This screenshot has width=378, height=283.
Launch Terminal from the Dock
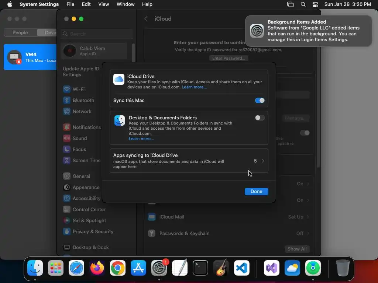(x=200, y=268)
